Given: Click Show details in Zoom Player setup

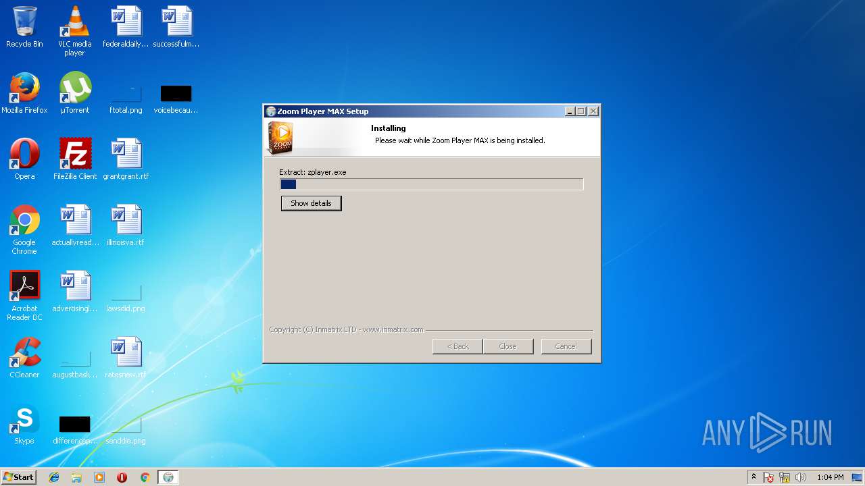Looking at the screenshot, I should point(311,203).
